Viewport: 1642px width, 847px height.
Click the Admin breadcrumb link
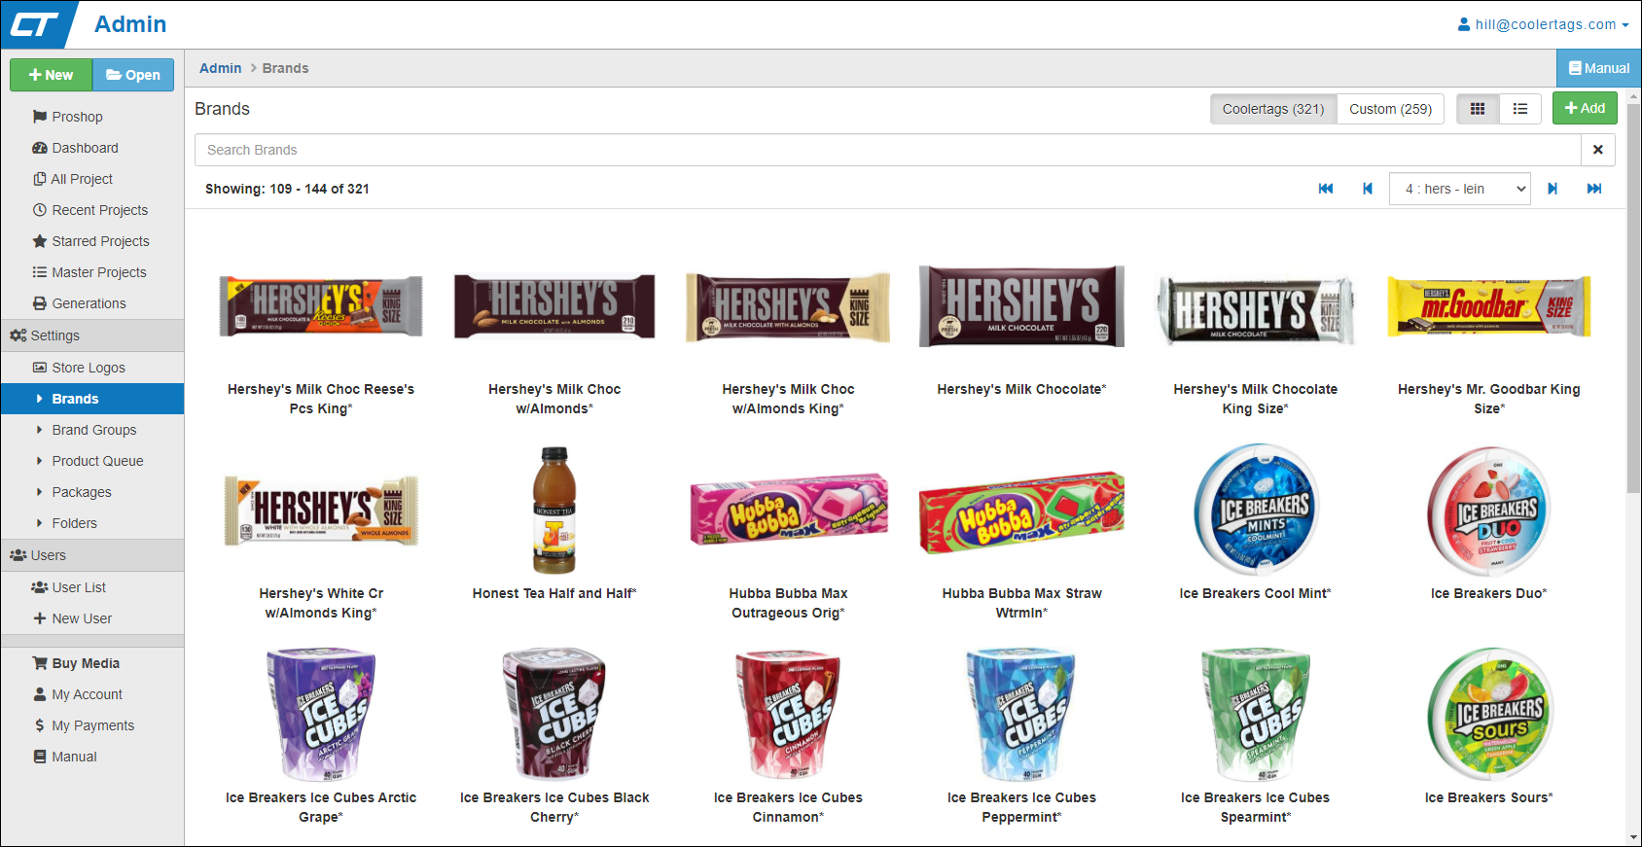tap(220, 68)
